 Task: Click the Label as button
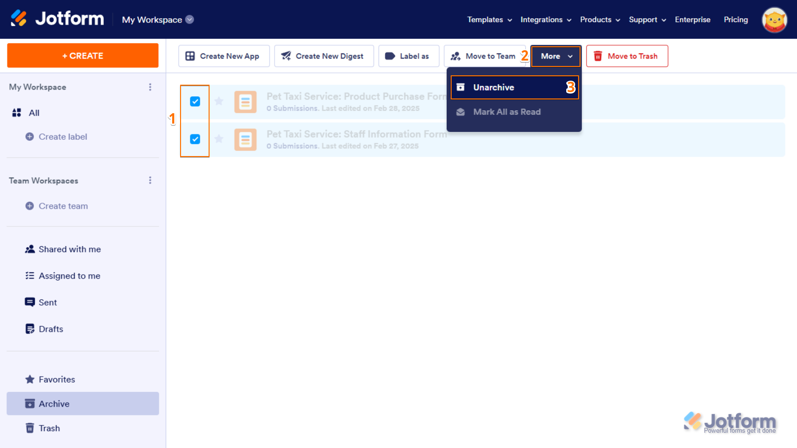point(409,56)
